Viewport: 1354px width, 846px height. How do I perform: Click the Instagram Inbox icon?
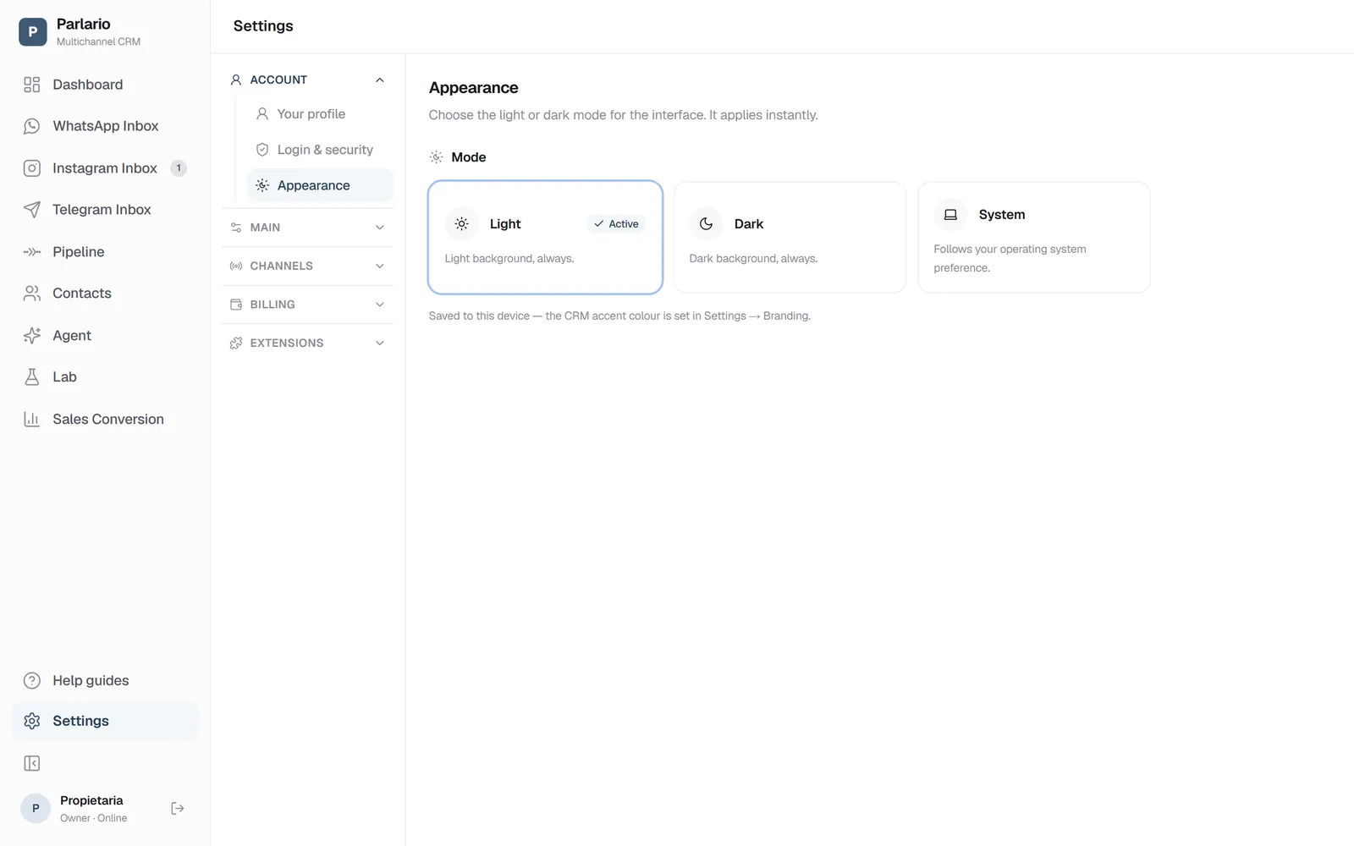[32, 168]
